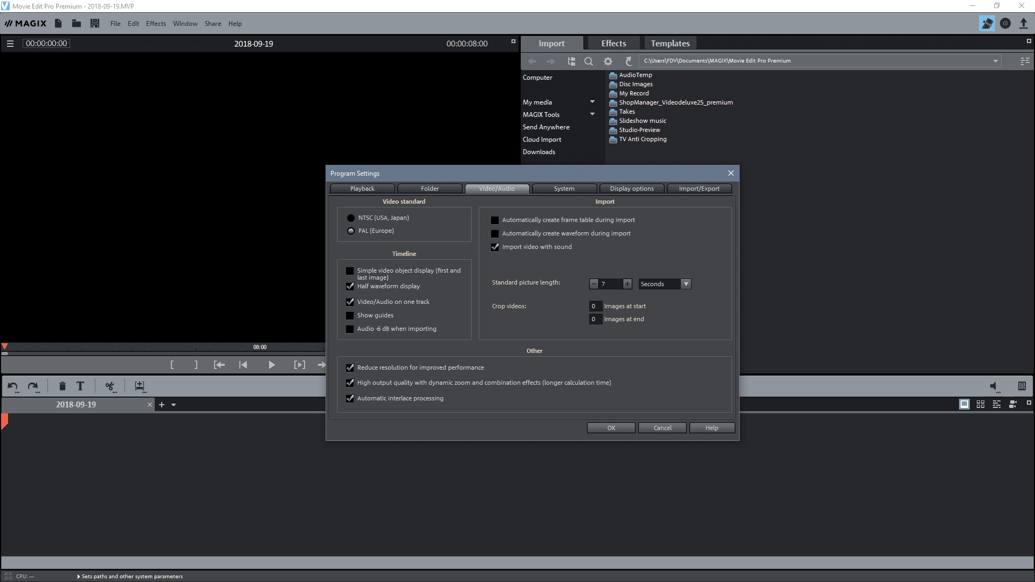1035x582 pixels.
Task: Expand the My media dropdown arrow
Action: [592, 102]
